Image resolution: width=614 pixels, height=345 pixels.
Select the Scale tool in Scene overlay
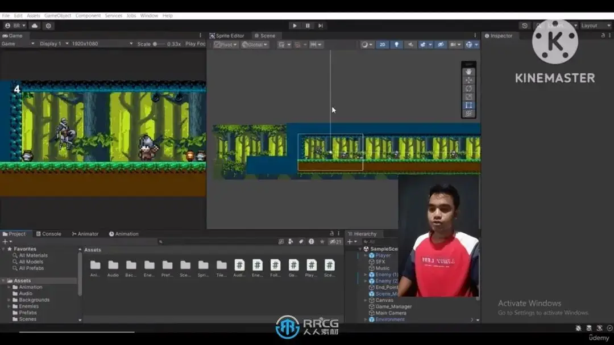(468, 97)
